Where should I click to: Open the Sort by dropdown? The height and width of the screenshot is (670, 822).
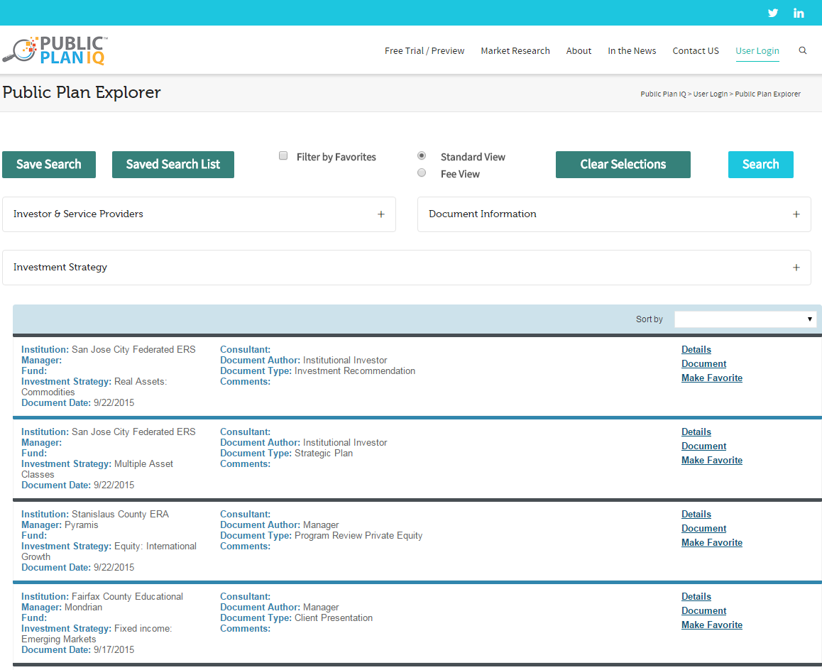point(745,319)
